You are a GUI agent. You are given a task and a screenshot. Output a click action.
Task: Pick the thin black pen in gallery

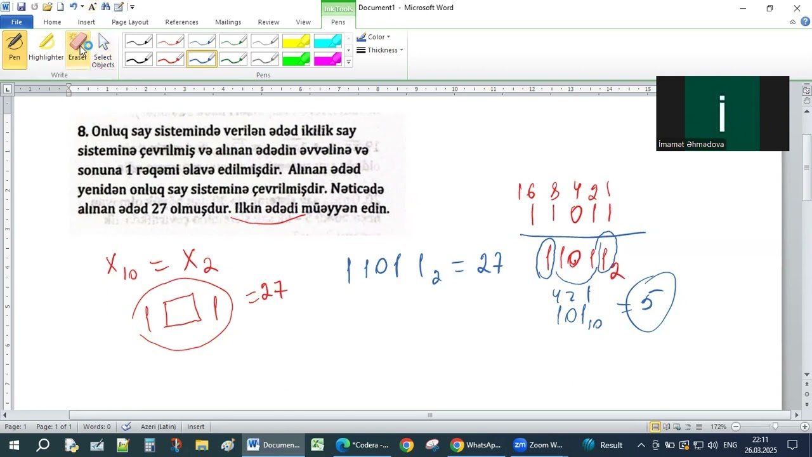tap(138, 42)
